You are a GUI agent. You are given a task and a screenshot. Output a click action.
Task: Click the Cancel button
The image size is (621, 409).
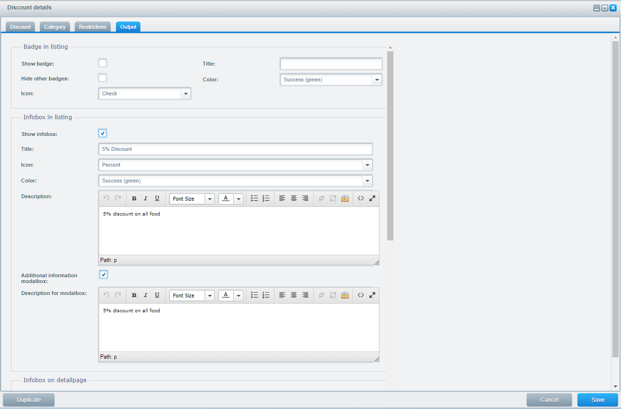550,400
